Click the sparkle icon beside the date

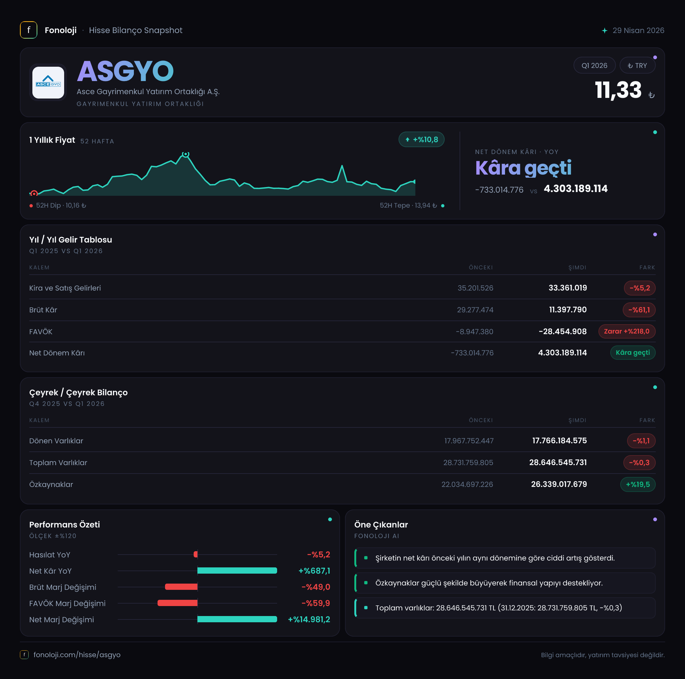(x=605, y=31)
